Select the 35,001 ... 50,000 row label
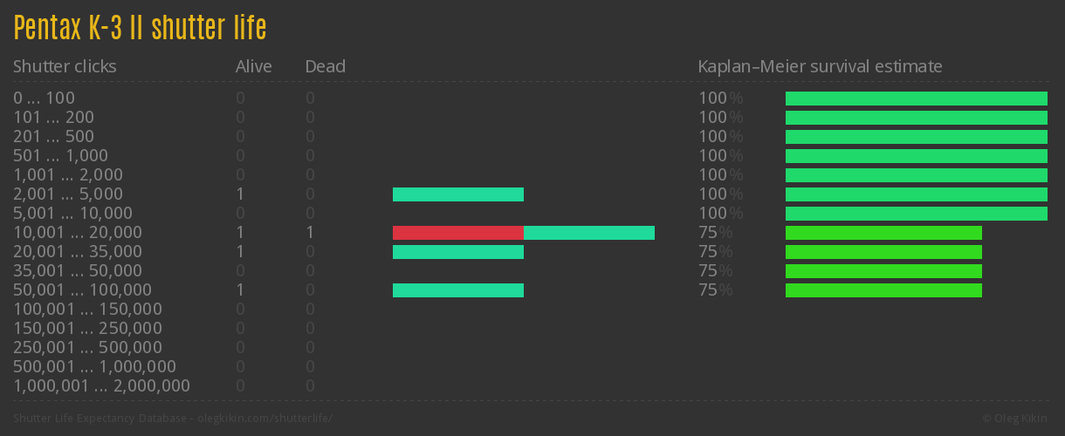Viewport: 1065px width, 436px height. (x=78, y=271)
